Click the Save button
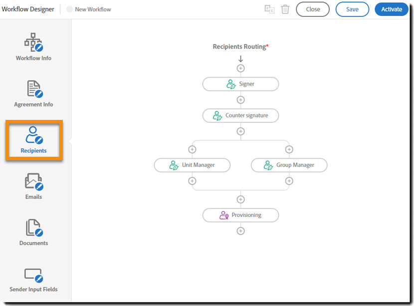The width and height of the screenshot is (414, 306). pyautogui.click(x=352, y=9)
